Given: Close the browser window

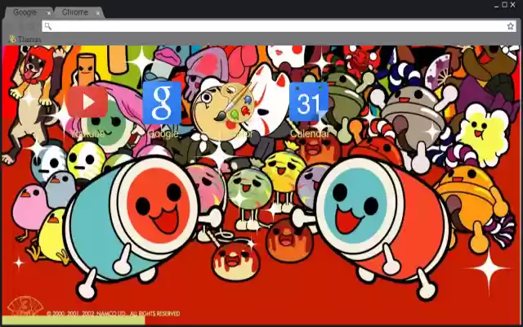Looking at the screenshot, I should click(x=513, y=5).
